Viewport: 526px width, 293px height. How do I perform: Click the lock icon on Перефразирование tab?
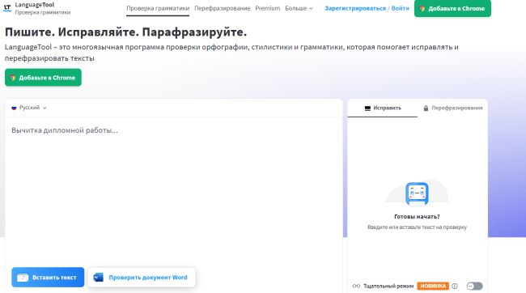(426, 108)
